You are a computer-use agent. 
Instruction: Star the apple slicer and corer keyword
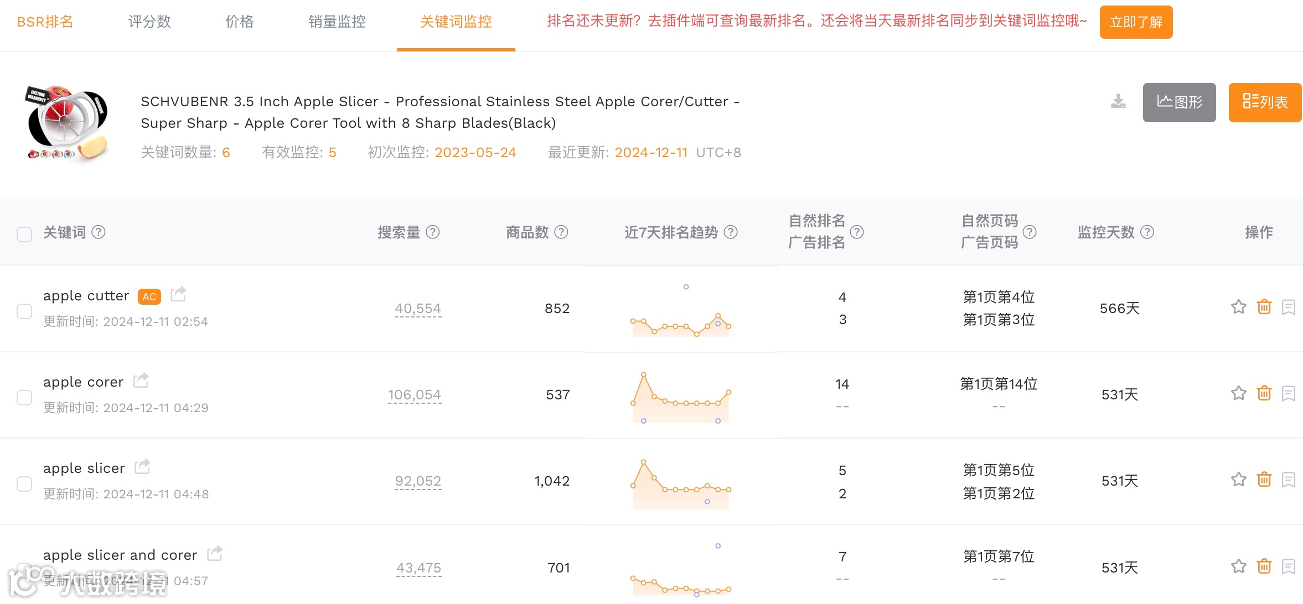pos(1238,566)
